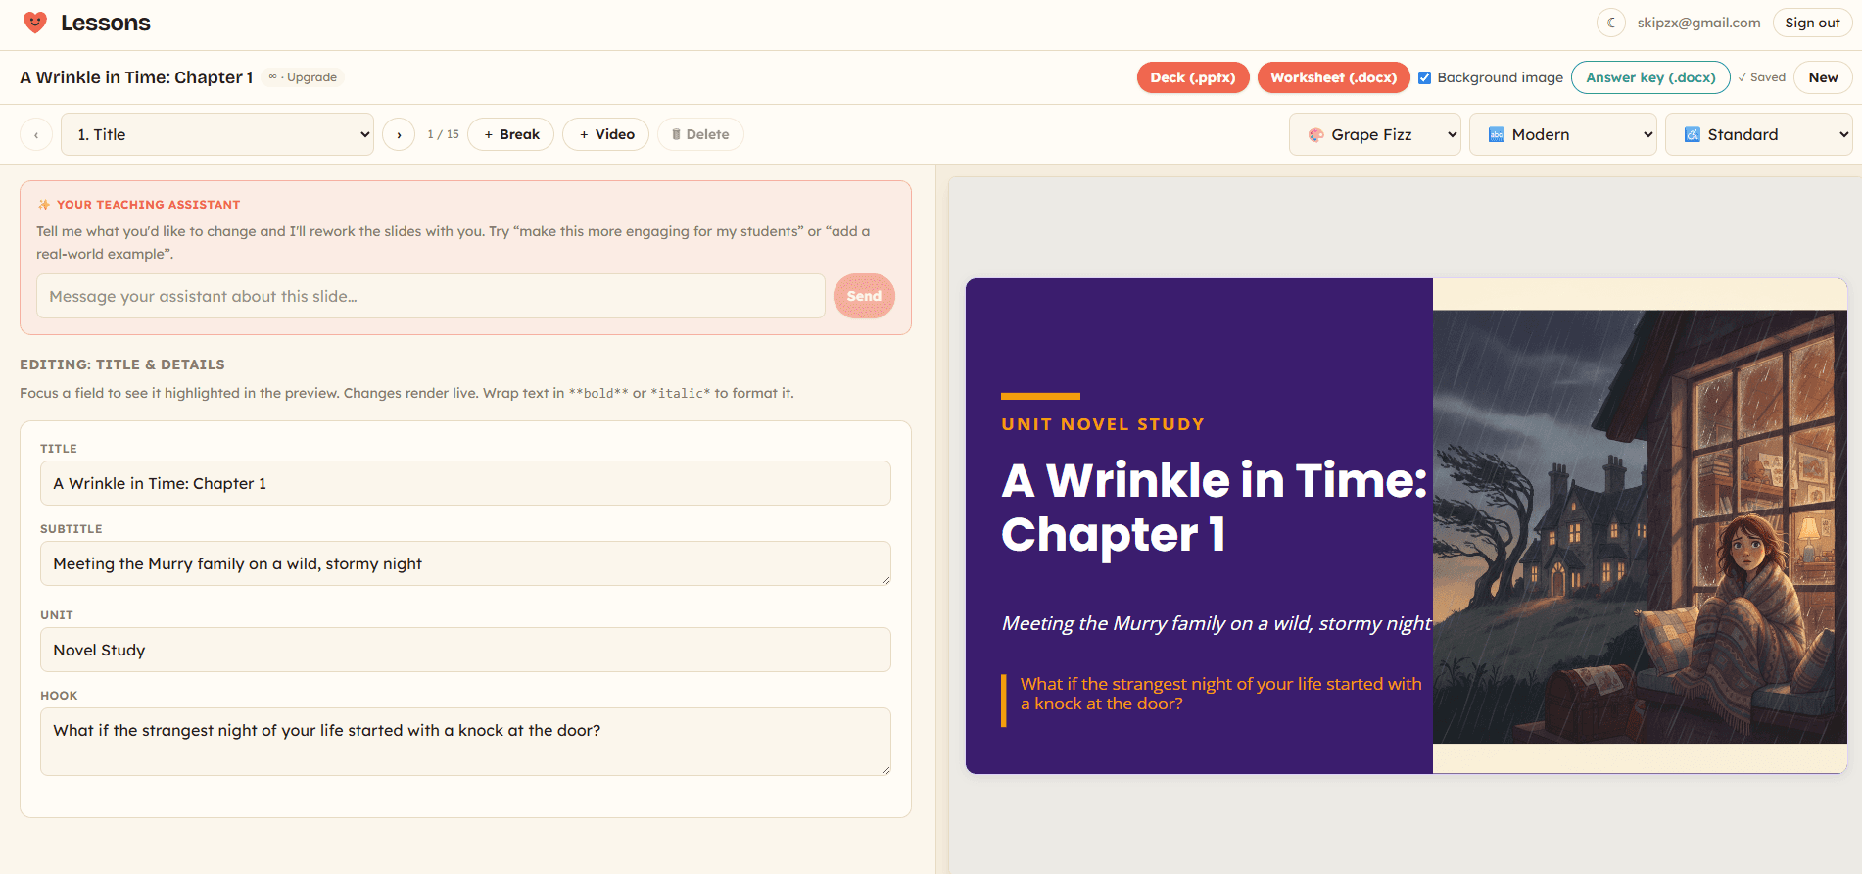Enable the Background image checkbox
This screenshot has width=1862, height=874.
pos(1425,77)
